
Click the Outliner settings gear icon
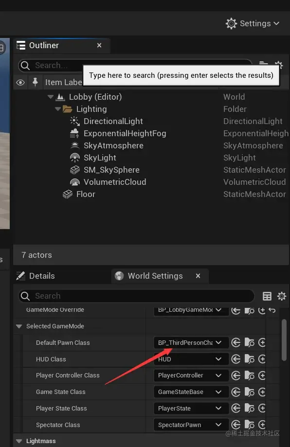(279, 65)
